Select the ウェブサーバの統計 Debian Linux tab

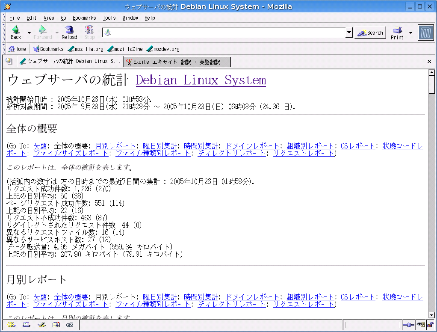tap(70, 61)
